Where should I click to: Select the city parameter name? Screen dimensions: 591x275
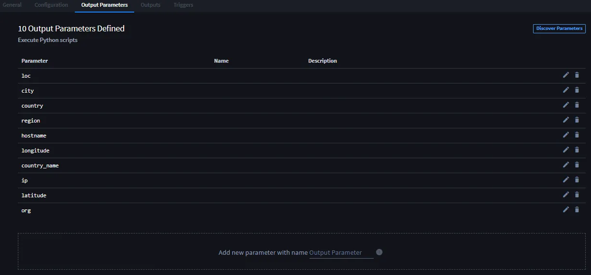tap(28, 91)
